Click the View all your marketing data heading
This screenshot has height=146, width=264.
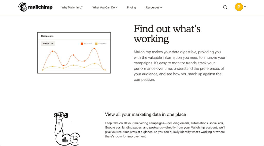(x=145, y=114)
